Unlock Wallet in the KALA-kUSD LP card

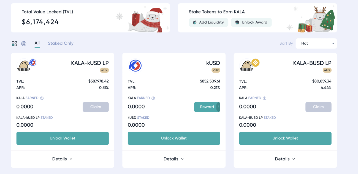63,138
